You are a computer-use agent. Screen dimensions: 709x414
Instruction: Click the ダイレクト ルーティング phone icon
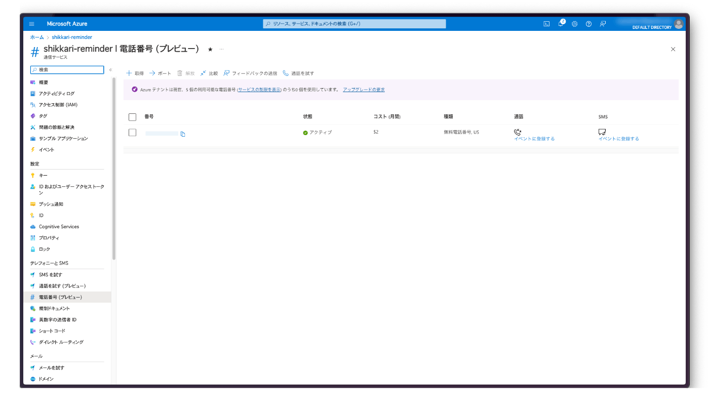point(33,342)
